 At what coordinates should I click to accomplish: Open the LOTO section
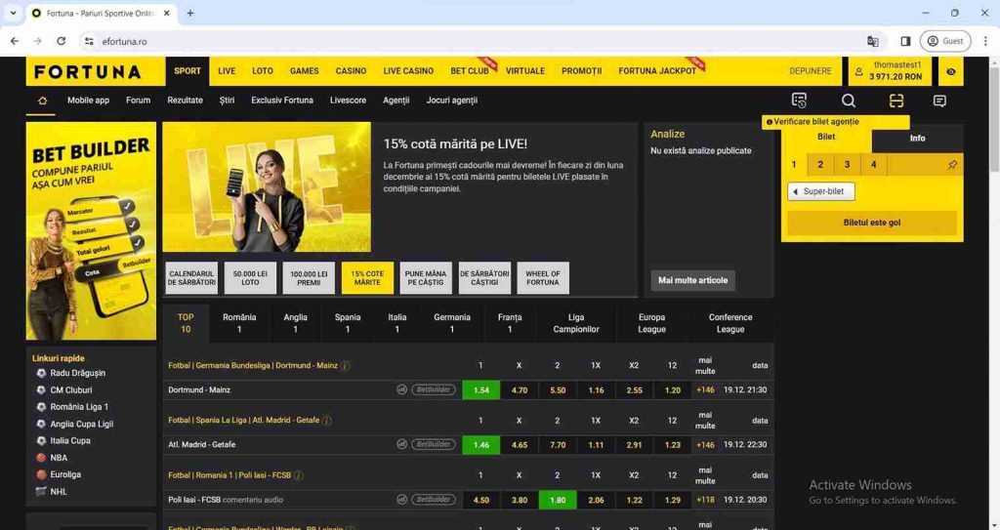click(x=262, y=71)
